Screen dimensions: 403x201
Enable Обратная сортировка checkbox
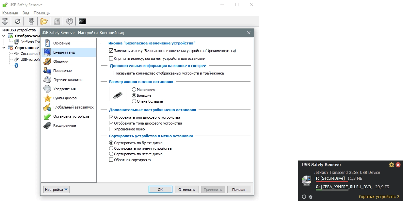111,160
